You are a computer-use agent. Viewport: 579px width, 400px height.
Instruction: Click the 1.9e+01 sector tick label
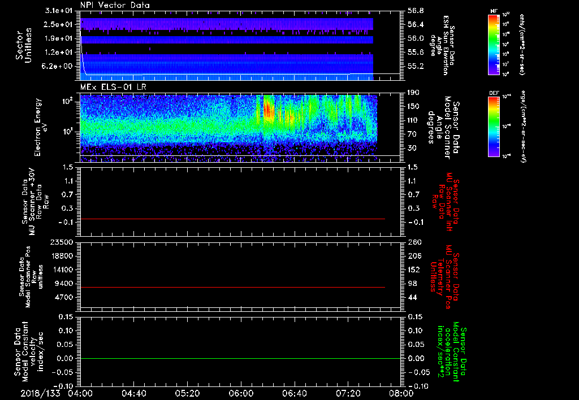coord(59,38)
